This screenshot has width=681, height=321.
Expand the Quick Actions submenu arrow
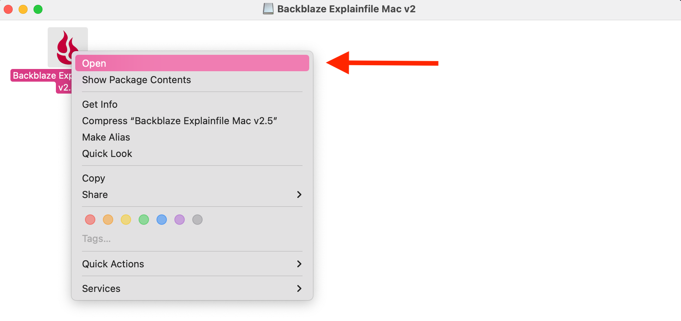click(x=299, y=264)
